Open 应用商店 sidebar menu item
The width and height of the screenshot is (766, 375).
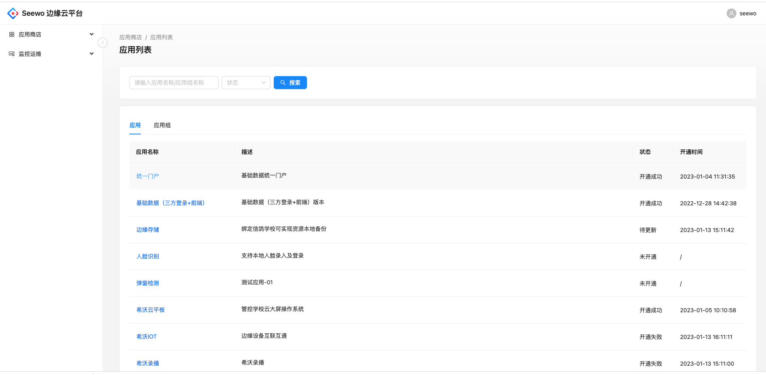pos(51,34)
